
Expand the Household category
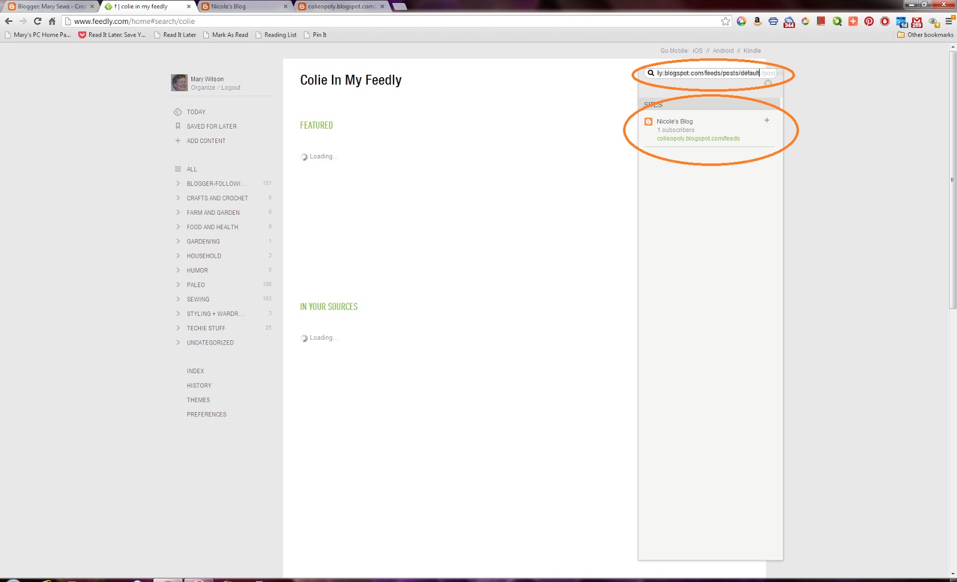[178, 255]
